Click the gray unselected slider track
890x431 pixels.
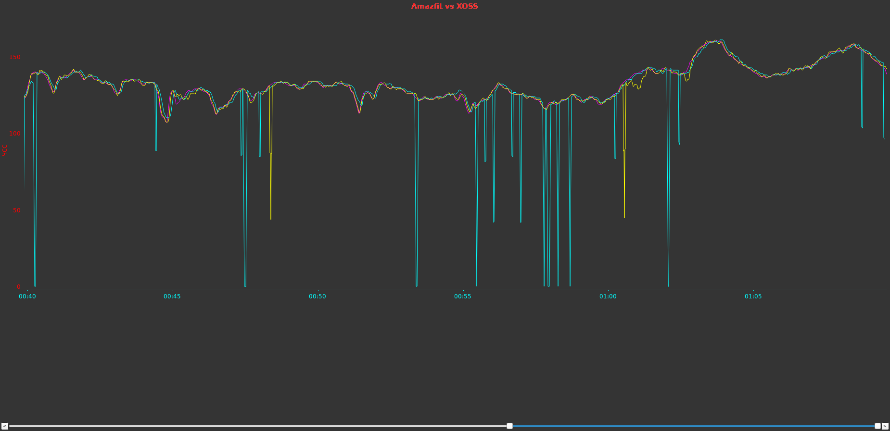(x=258, y=426)
